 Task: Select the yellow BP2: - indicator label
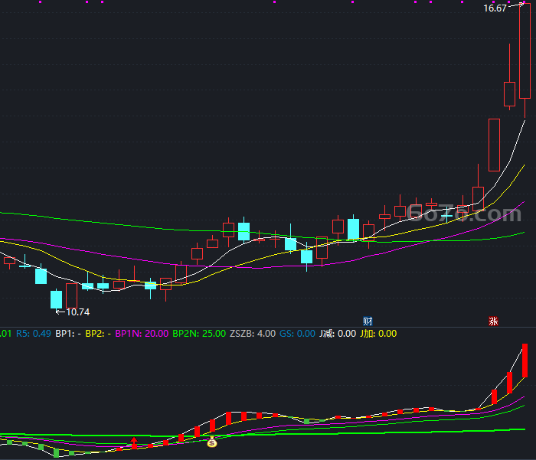pos(98,334)
